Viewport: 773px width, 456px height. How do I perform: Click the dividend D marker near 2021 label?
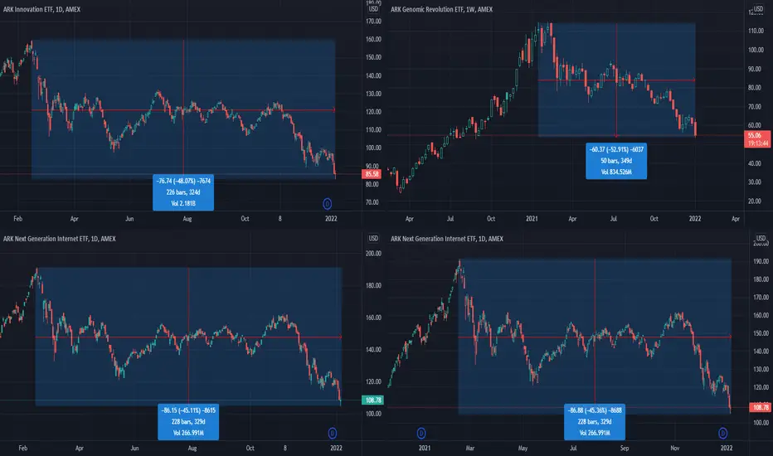(x=421, y=433)
